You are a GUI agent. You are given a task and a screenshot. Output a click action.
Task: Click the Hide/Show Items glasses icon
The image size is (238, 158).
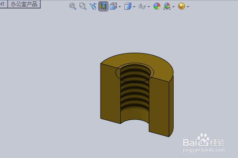coord(142,7)
